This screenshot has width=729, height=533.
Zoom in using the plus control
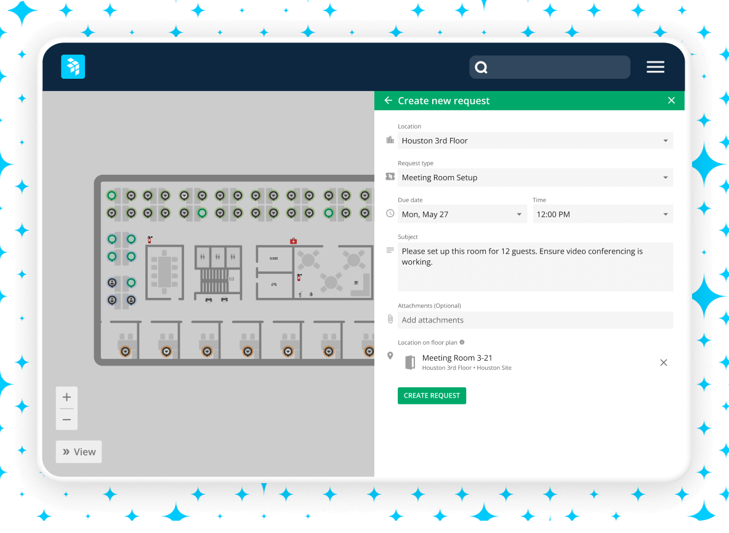pos(66,397)
